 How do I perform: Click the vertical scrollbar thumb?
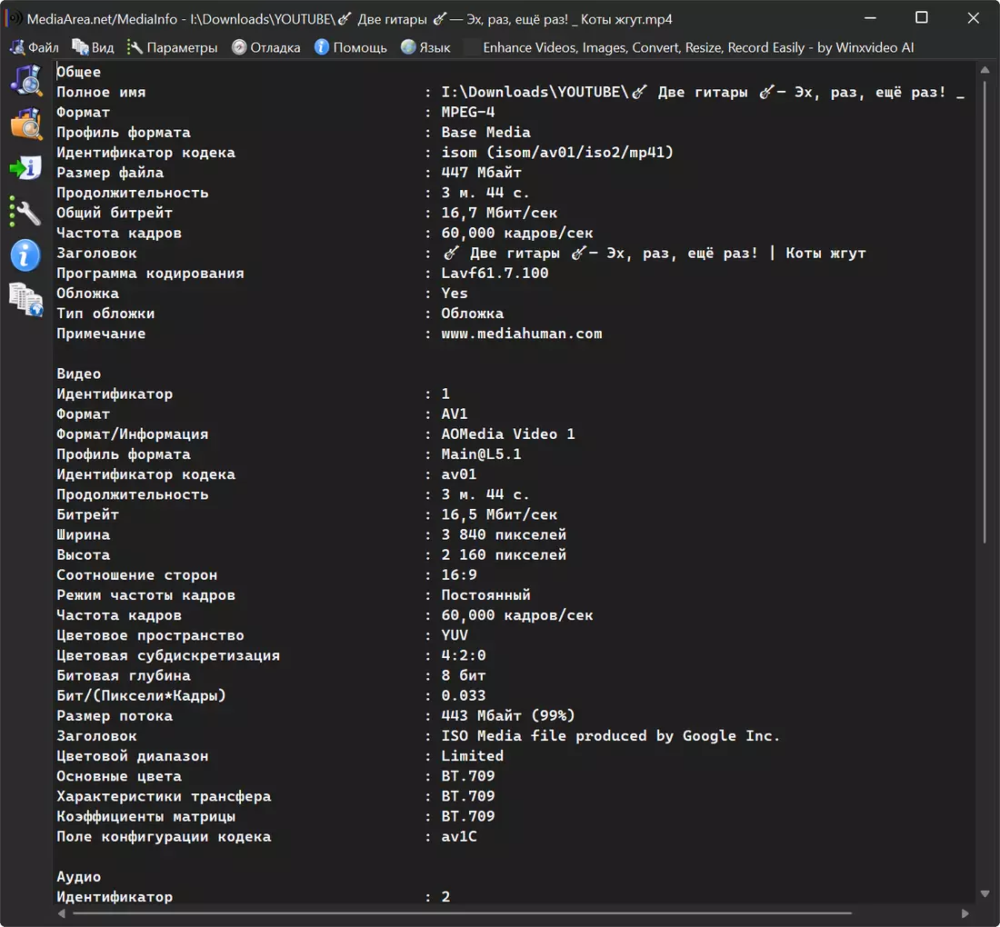(x=984, y=313)
